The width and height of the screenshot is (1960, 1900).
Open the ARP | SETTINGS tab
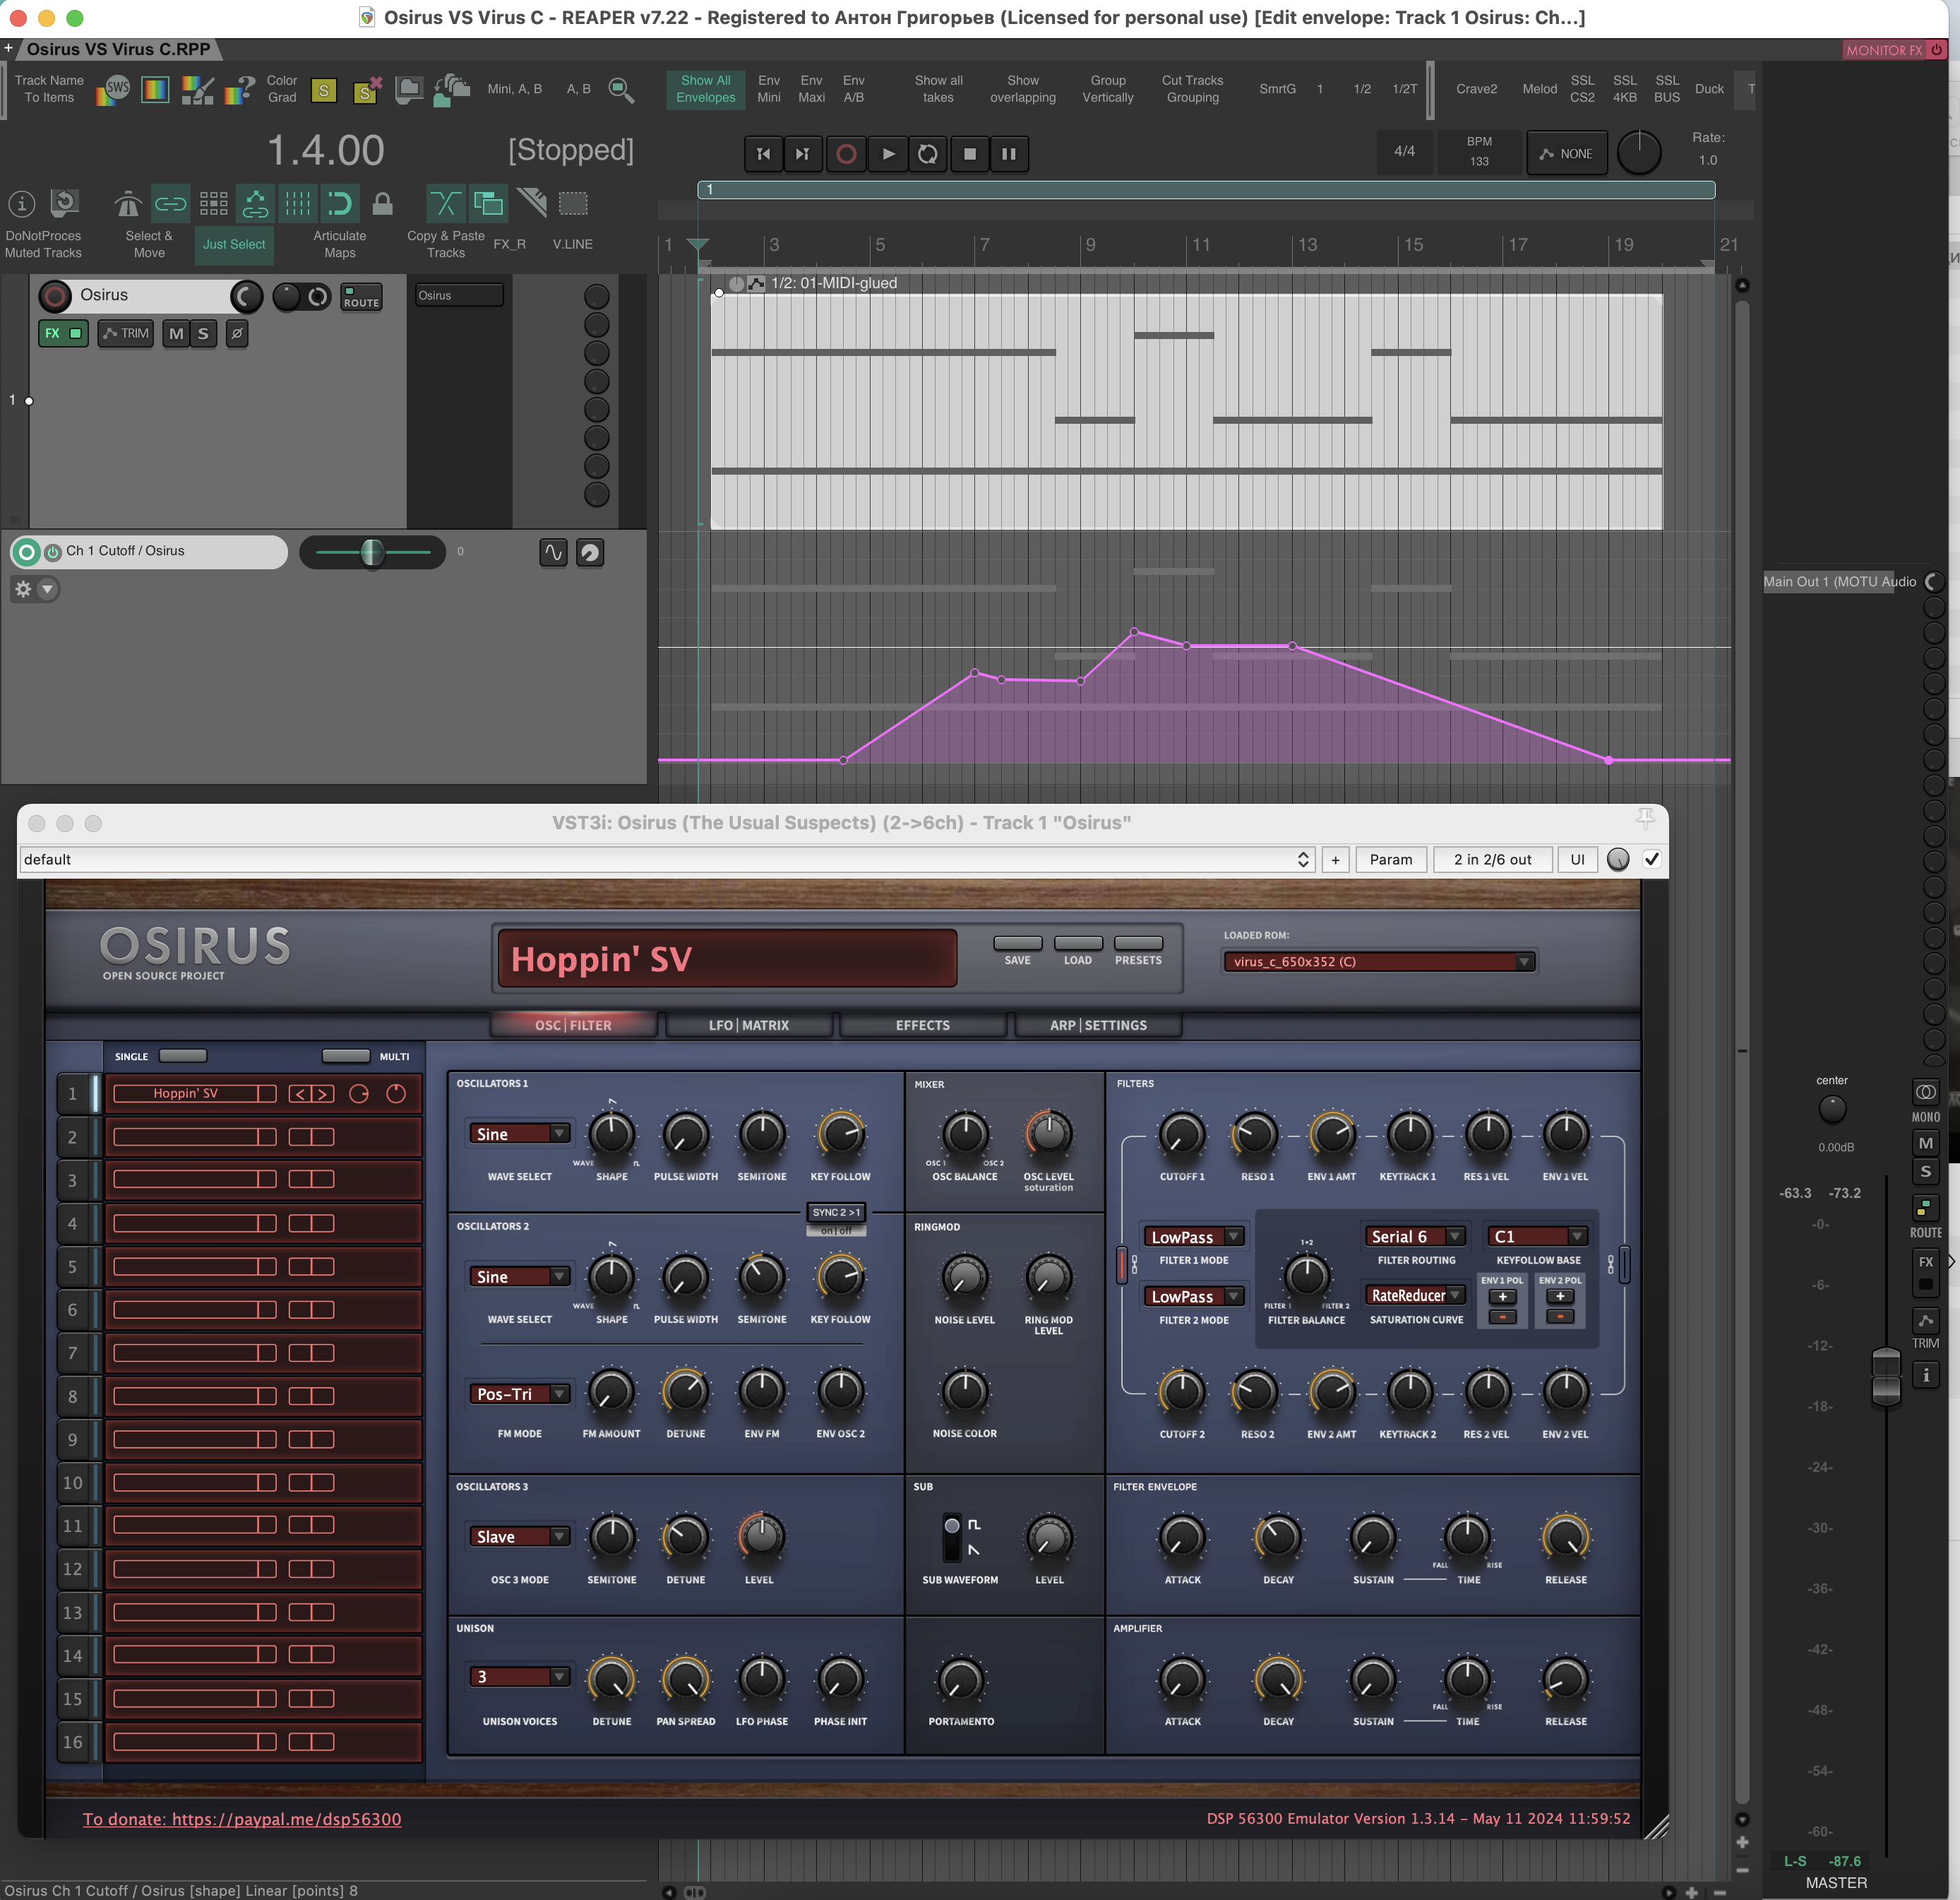(x=1098, y=1025)
